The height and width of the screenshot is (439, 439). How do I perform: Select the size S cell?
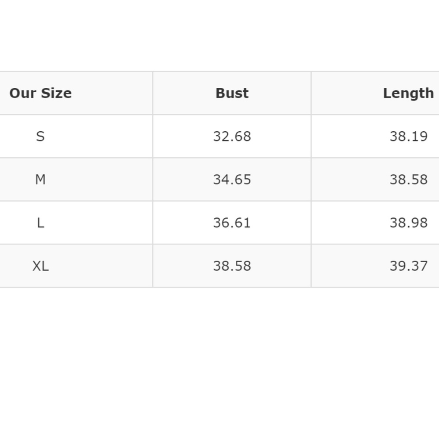40,137
